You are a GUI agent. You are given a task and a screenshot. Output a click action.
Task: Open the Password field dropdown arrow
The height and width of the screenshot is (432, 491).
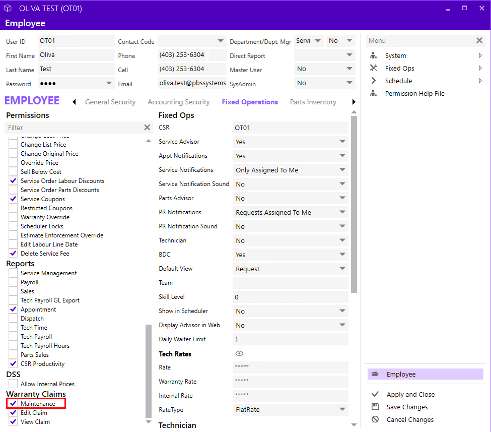tap(109, 83)
